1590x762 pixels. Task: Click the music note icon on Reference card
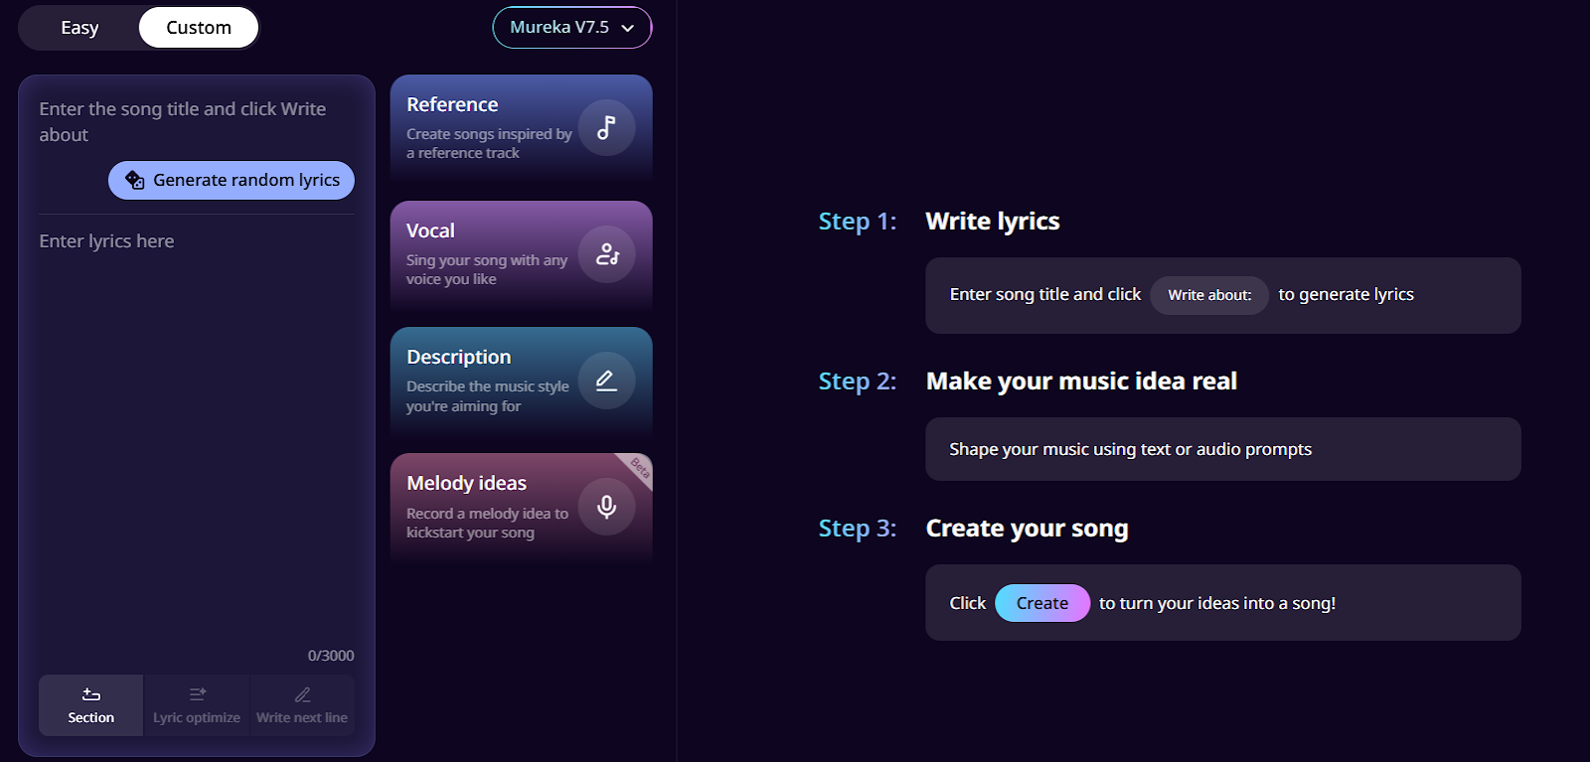click(x=606, y=127)
